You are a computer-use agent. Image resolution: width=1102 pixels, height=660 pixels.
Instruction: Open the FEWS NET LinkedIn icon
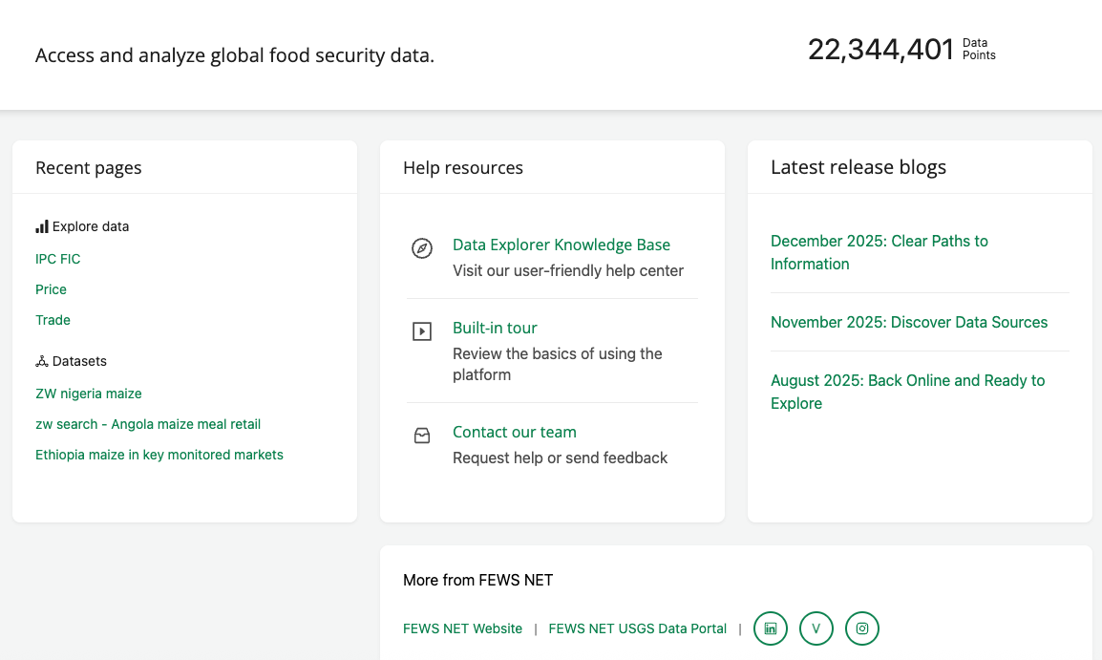(771, 628)
